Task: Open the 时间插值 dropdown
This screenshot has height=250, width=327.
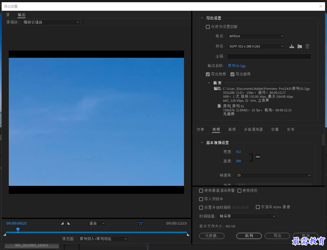Action: click(247, 216)
